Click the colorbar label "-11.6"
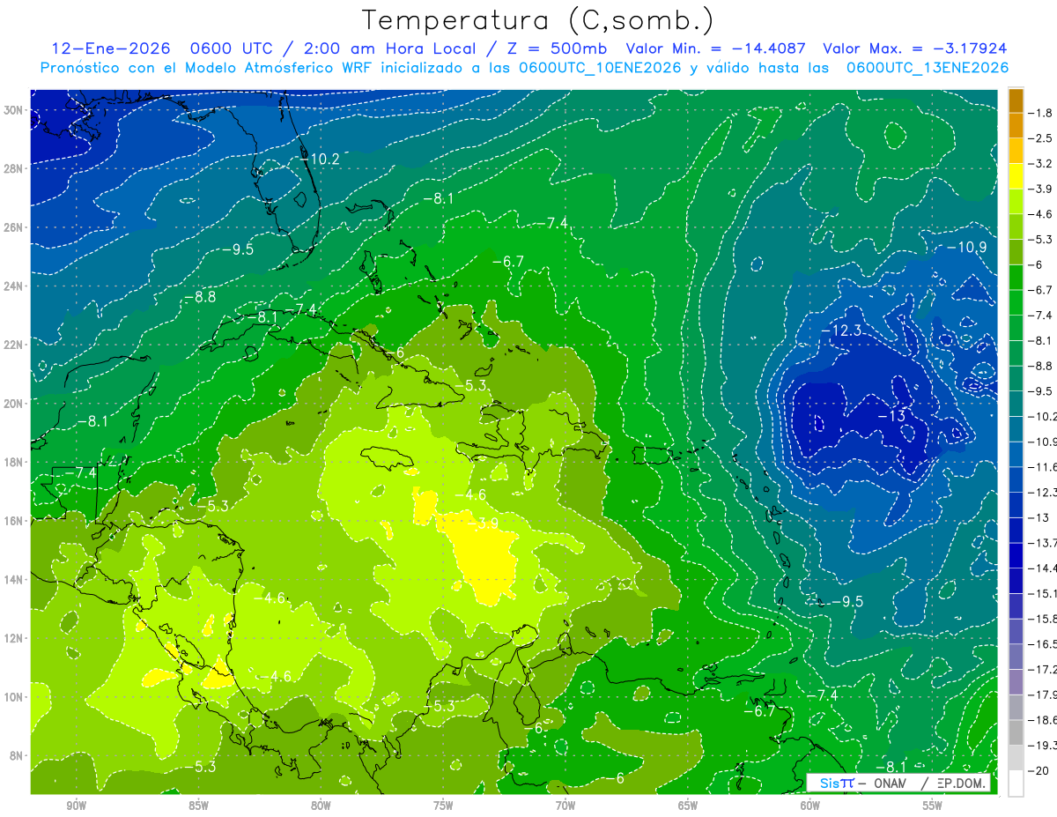The width and height of the screenshot is (1057, 817). click(x=1043, y=466)
